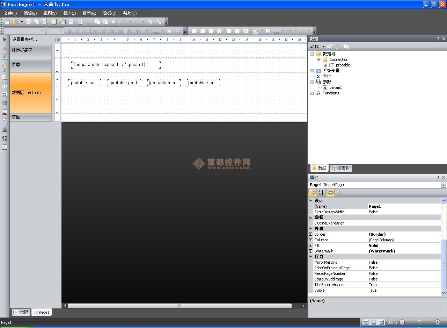Select the Barcode object tool
This screenshot has width=447, height=328.
(x=5, y=103)
